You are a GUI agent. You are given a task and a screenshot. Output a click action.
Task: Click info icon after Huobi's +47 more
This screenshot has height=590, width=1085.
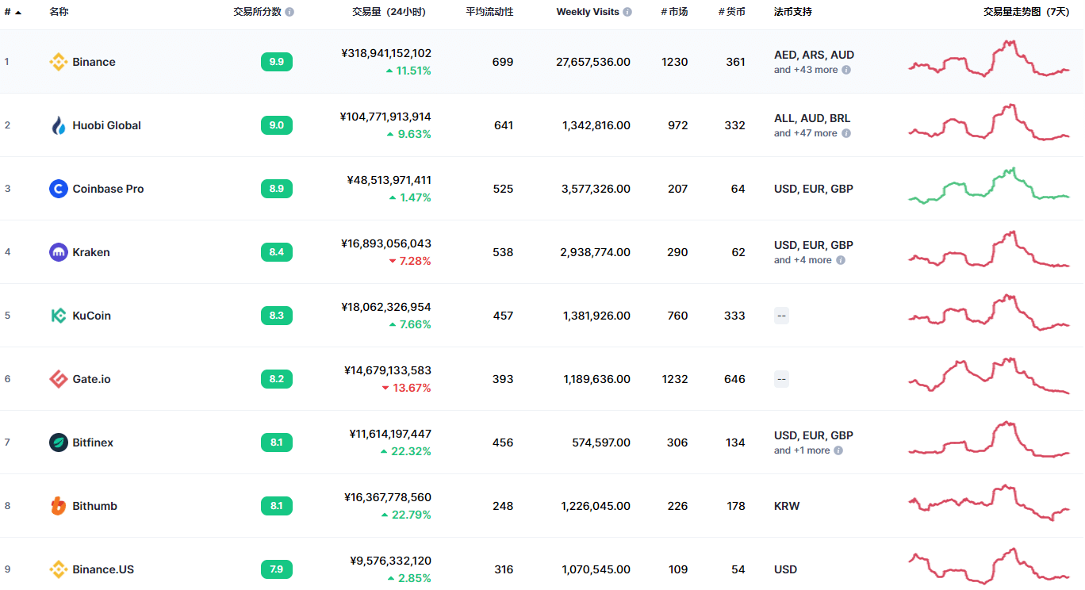click(x=846, y=133)
